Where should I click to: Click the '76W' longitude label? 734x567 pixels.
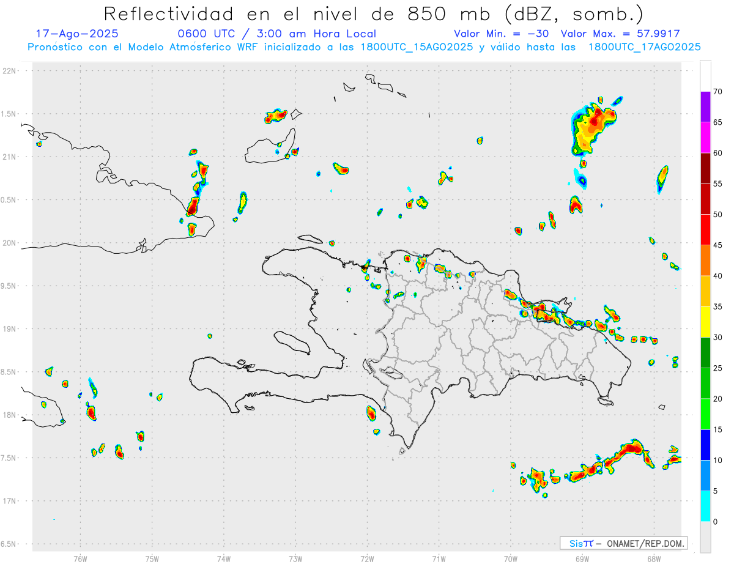(x=80, y=558)
